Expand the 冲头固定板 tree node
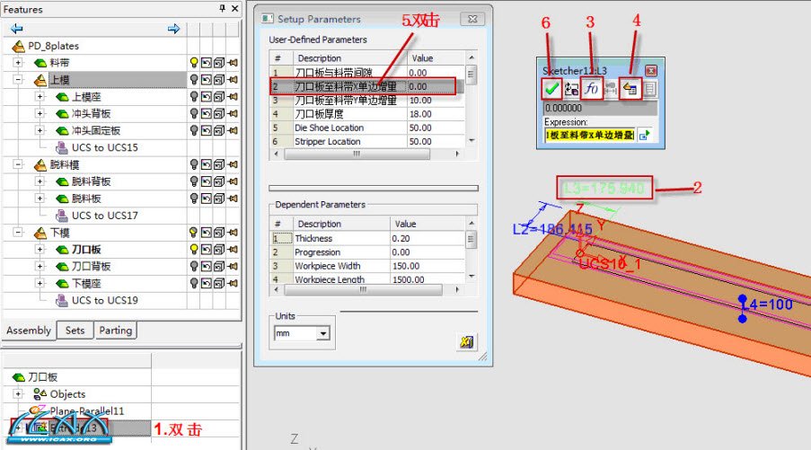The height and width of the screenshot is (450, 811). click(40, 130)
